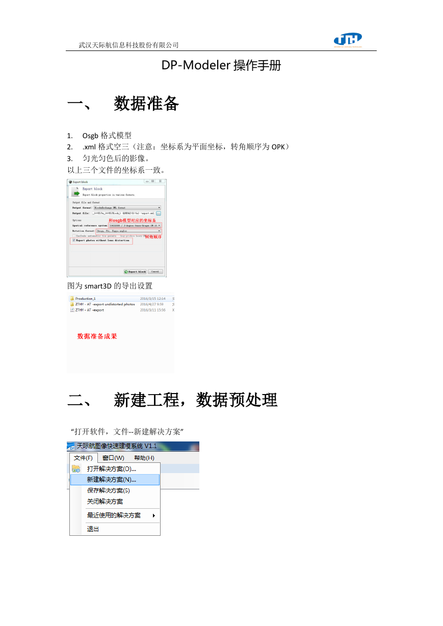The image size is (443, 626).
Task: Select the Production_1 folder
Action: tap(86, 298)
